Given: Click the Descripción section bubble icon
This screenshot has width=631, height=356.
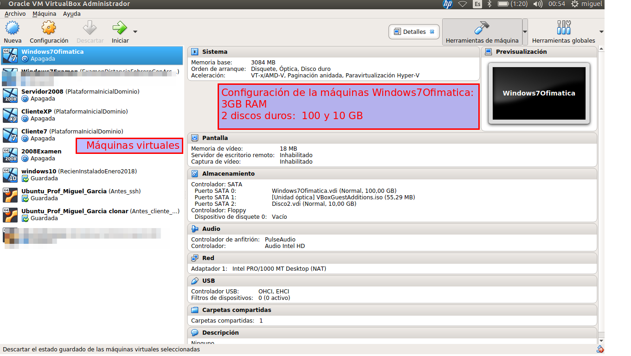Looking at the screenshot, I should [195, 333].
